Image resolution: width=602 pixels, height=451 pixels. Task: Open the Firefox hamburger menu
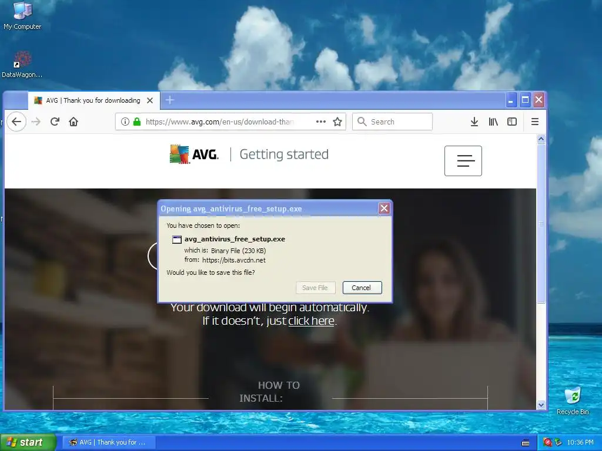click(x=535, y=122)
